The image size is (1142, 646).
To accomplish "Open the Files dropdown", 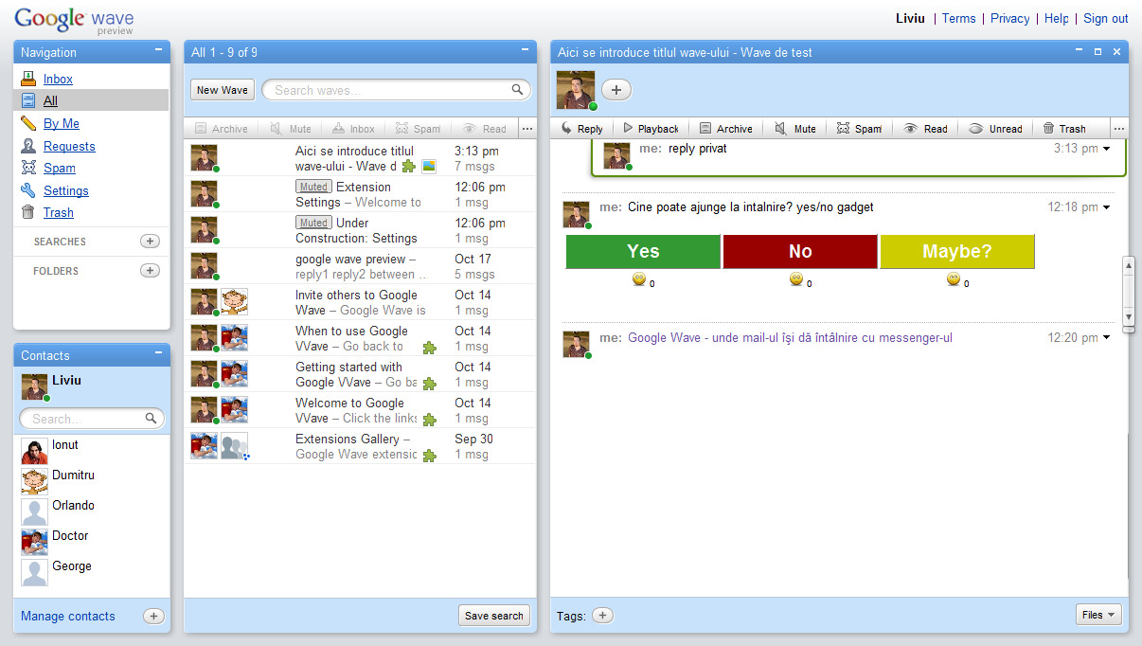I will pos(1098,615).
